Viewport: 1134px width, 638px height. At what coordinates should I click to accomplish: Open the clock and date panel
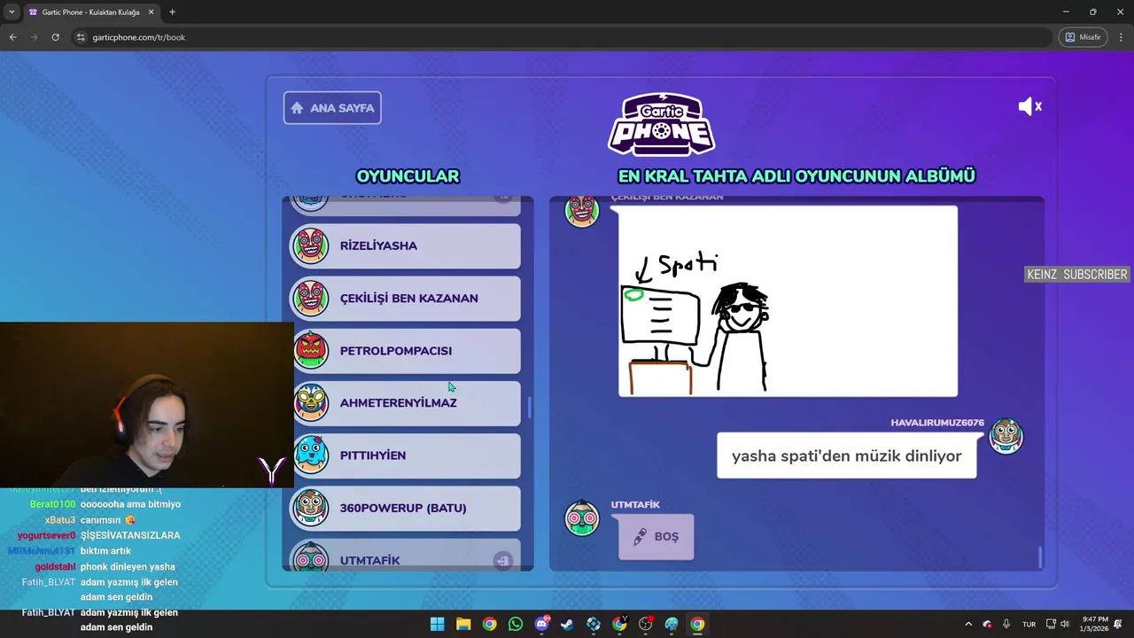1094,624
